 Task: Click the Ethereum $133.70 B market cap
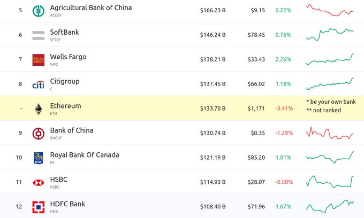(213, 108)
